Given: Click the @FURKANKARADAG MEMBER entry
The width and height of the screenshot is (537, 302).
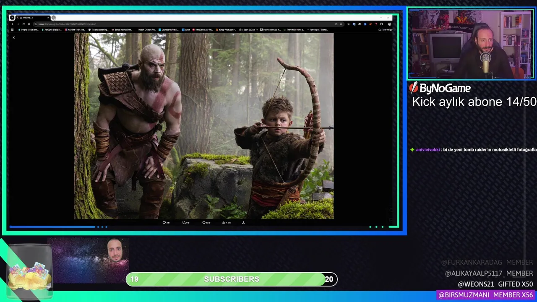Looking at the screenshot, I should coord(487,262).
